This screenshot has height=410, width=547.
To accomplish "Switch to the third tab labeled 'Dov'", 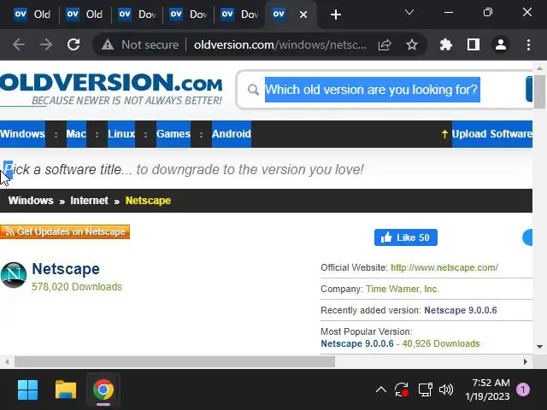I will point(137,15).
